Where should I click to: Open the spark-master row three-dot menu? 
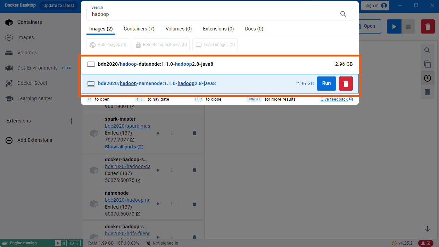pos(172,133)
